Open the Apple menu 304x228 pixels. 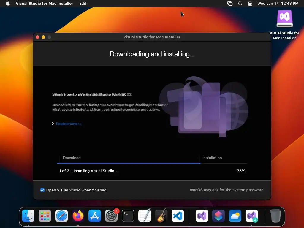8,4
